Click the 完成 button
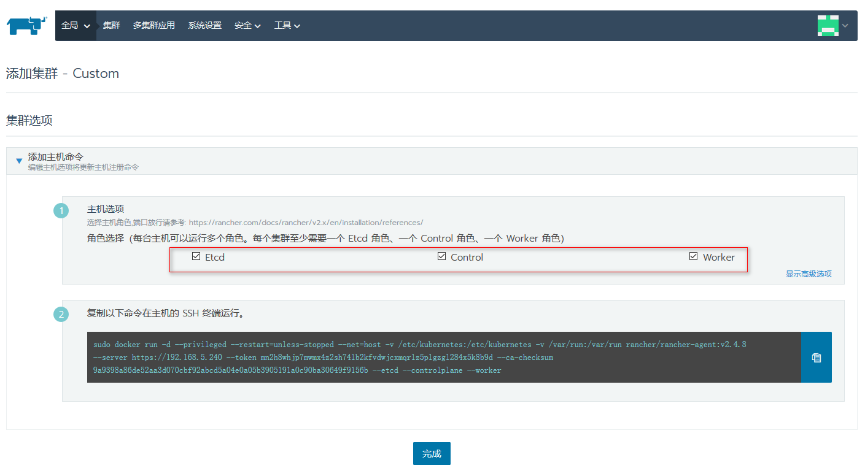This screenshot has height=471, width=865. point(432,454)
